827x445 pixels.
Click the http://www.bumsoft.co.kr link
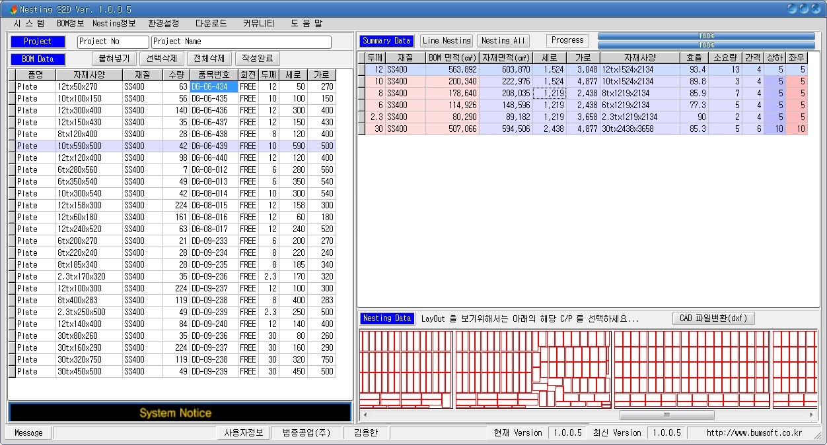point(754,433)
